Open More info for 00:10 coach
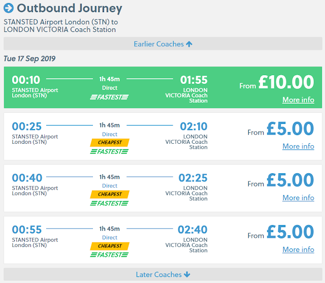The height and width of the screenshot is (283, 325). [x=298, y=100]
